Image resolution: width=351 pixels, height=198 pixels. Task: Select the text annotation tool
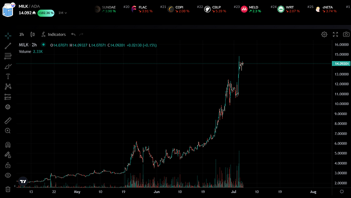pos(8,76)
